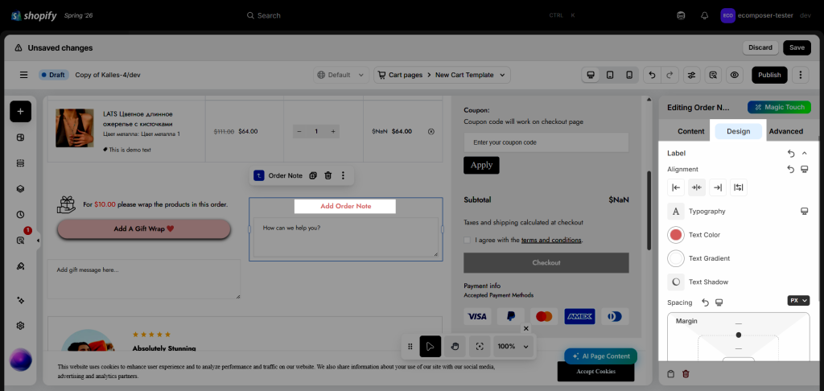Open the Default language dropdown
This screenshot has width=824, height=391.
pos(341,75)
